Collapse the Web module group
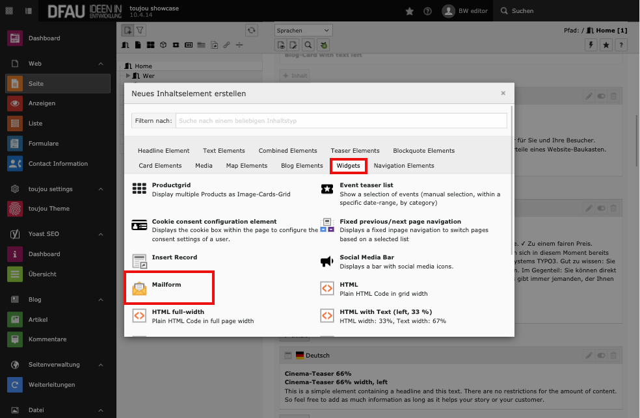 point(101,64)
